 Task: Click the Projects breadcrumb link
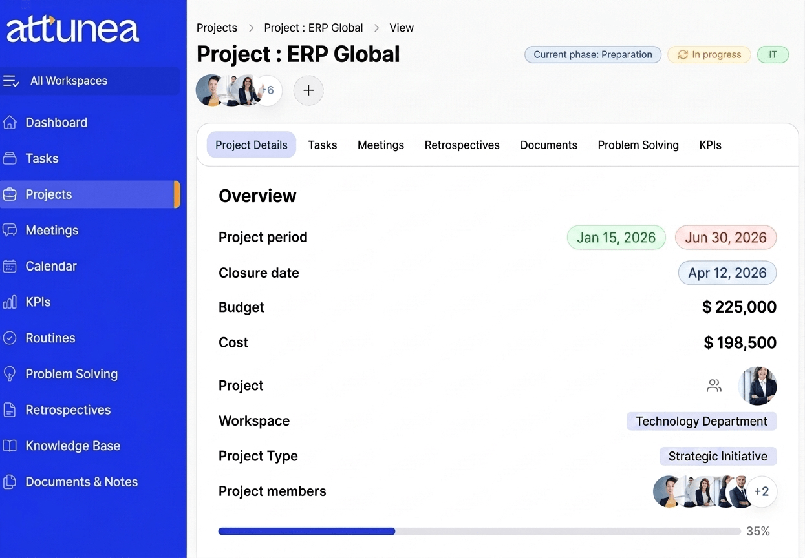coord(217,28)
